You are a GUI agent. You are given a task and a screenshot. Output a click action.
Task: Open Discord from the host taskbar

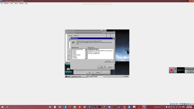pyautogui.click(x=109, y=107)
